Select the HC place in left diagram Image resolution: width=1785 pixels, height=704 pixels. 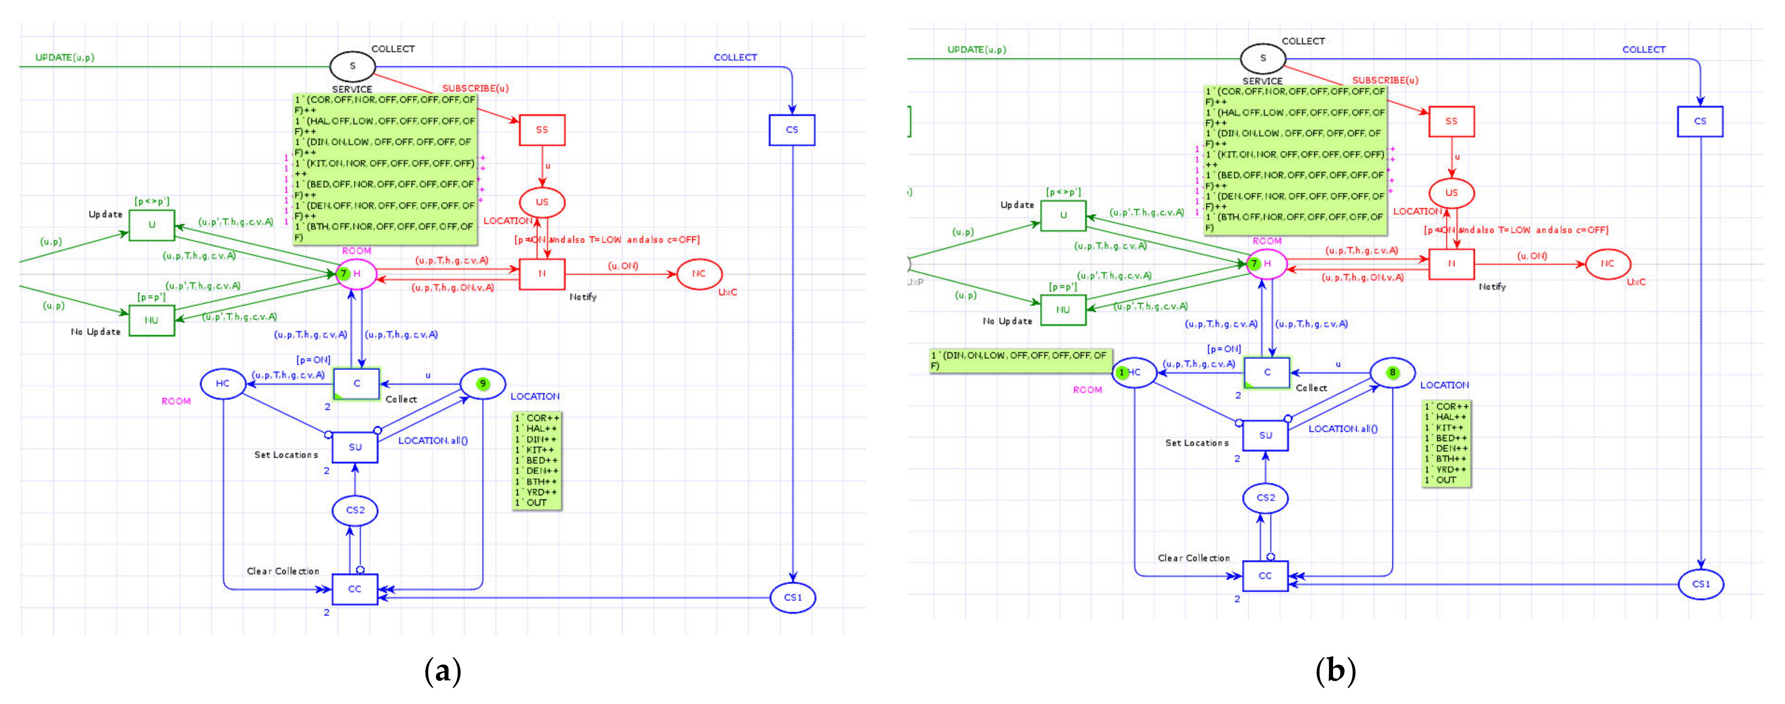pos(222,384)
